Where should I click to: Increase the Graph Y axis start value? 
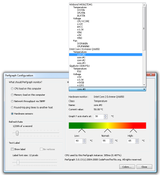click(x=106, y=115)
